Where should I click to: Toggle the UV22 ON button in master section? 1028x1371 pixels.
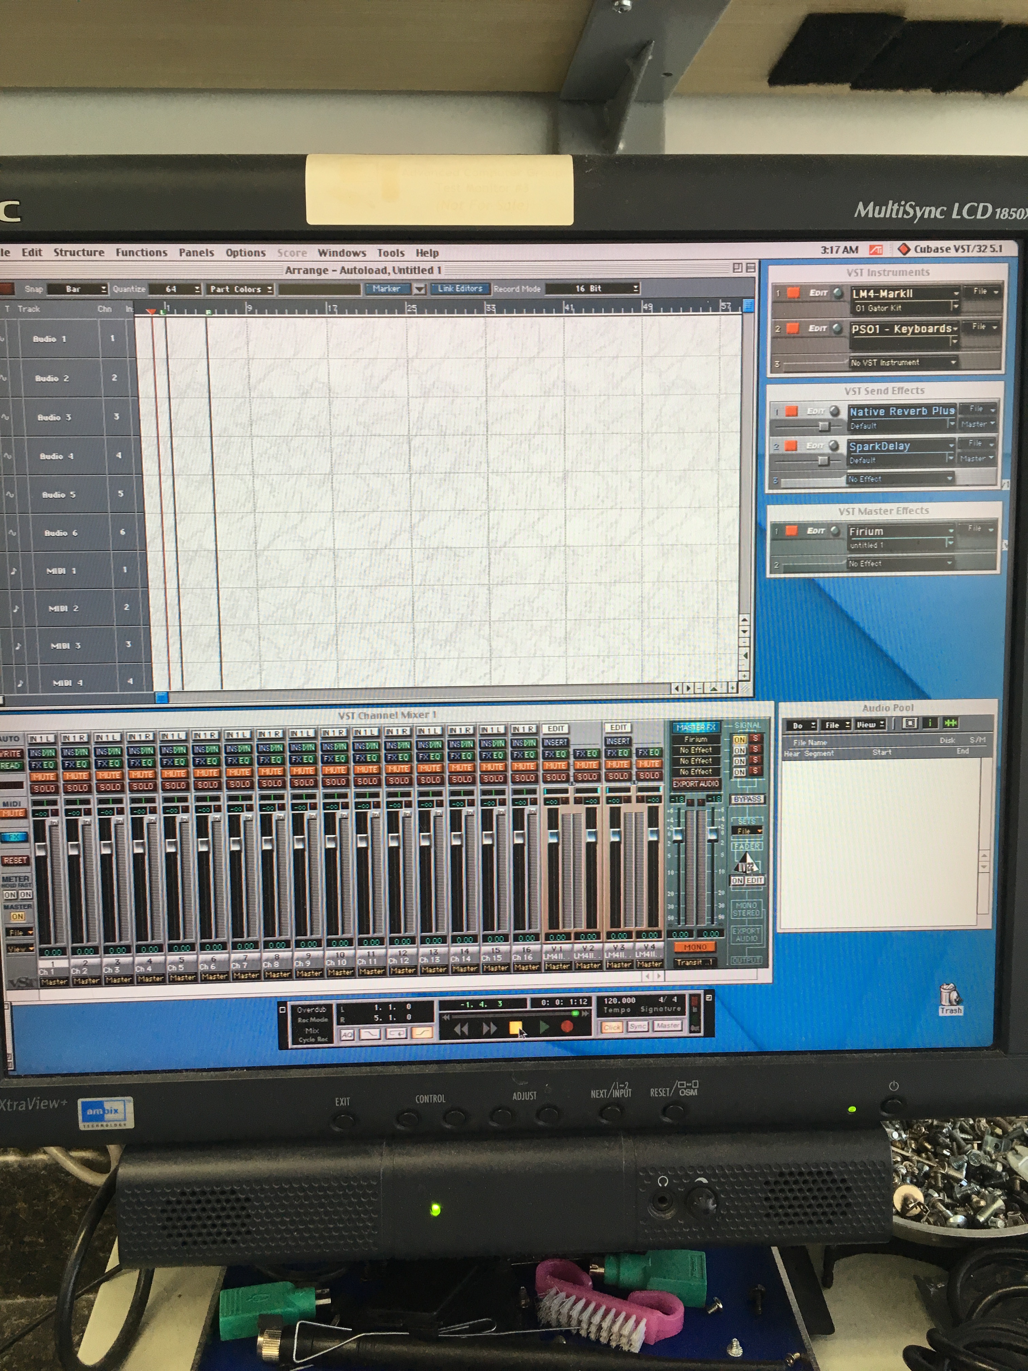pyautogui.click(x=737, y=880)
